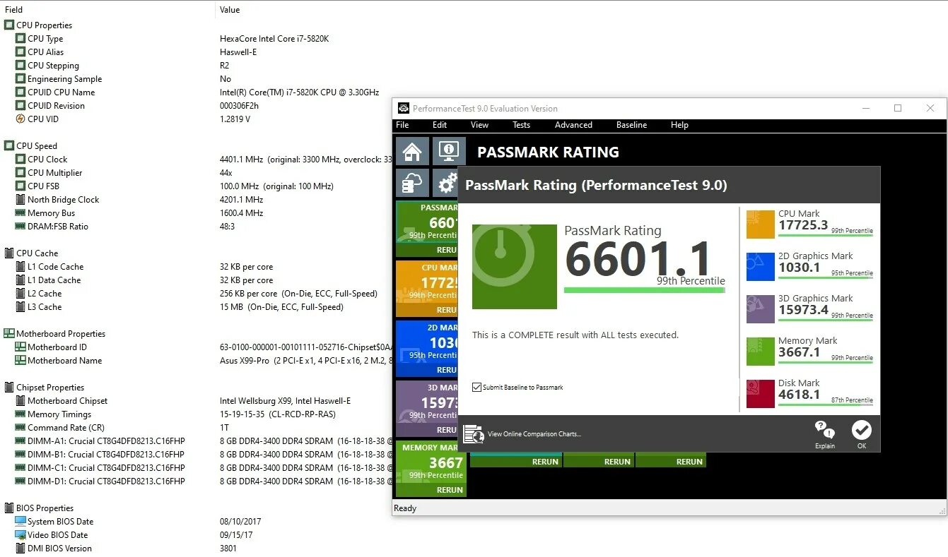Click the PassMark Rating 99th percentile bar

644,289
